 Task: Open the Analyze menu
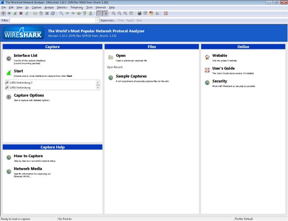(x=49, y=7)
